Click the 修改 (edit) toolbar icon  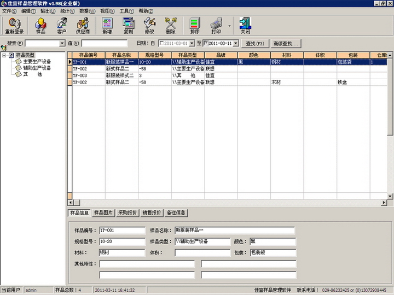(x=149, y=25)
